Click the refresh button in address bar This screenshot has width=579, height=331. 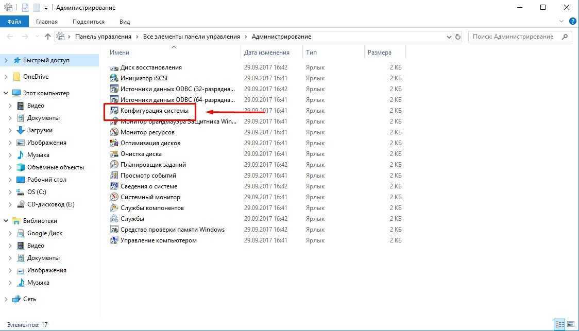[458, 37]
